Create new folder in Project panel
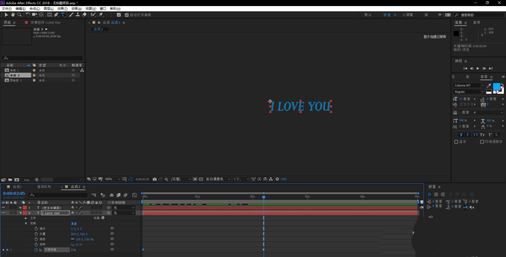The image size is (506, 257). 10,180
